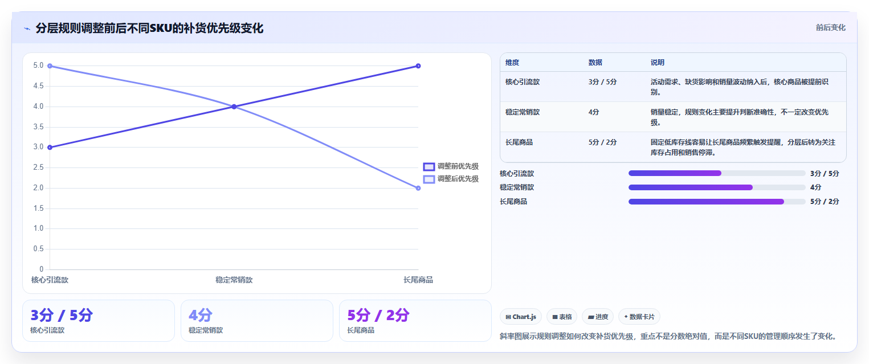
Task: Open the 4分 稳定常销款 data card
Action: tap(257, 321)
